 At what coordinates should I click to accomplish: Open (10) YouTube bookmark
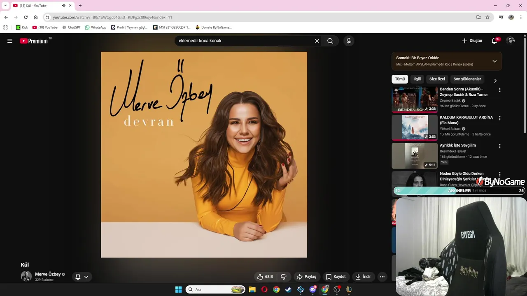[x=45, y=27]
